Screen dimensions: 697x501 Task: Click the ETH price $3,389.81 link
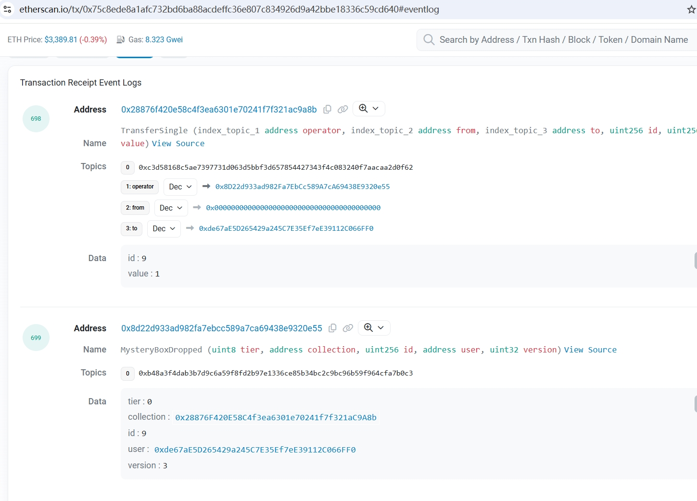point(61,39)
